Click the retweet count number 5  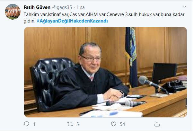(x=77, y=124)
